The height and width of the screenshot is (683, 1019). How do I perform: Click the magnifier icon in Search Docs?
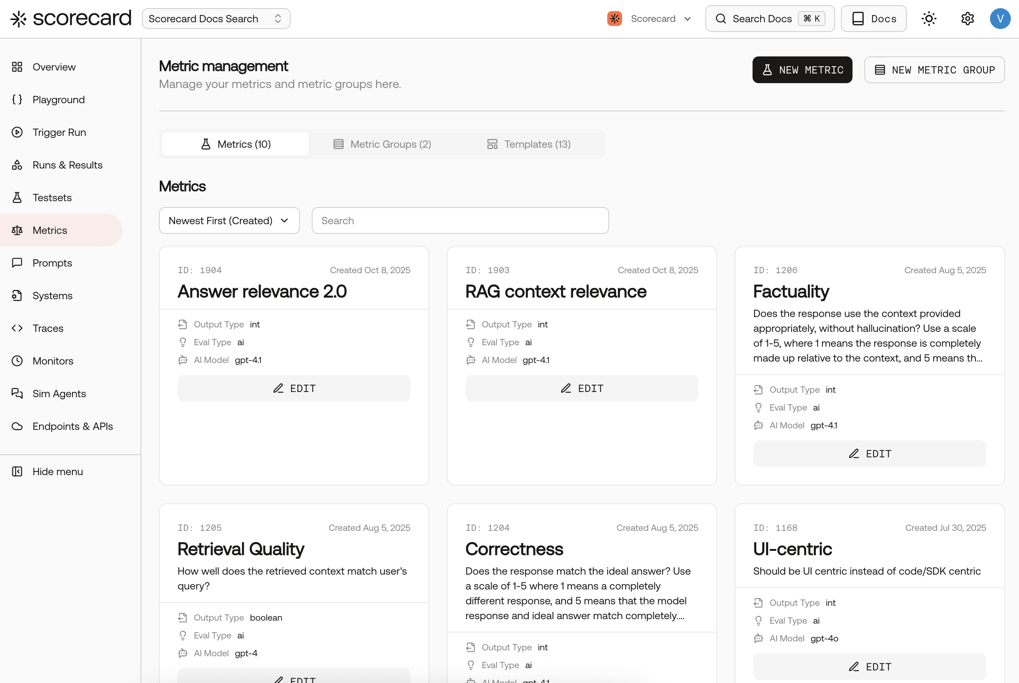(x=721, y=19)
